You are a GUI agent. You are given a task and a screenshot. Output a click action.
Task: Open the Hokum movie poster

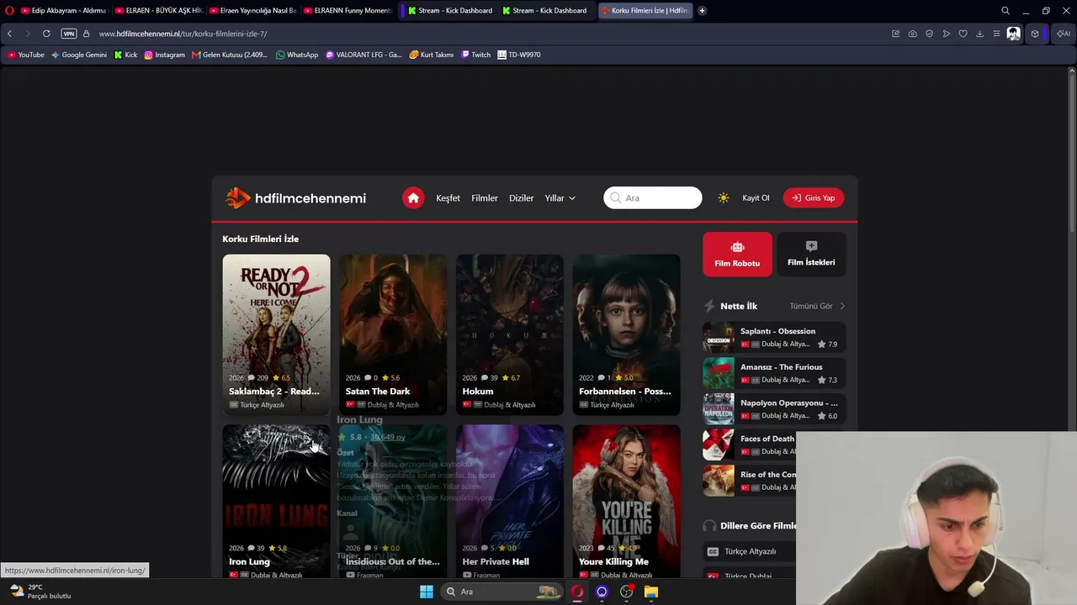[x=510, y=334]
